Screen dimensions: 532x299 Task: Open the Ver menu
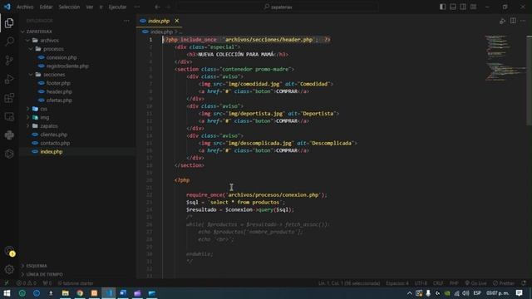(x=90, y=7)
